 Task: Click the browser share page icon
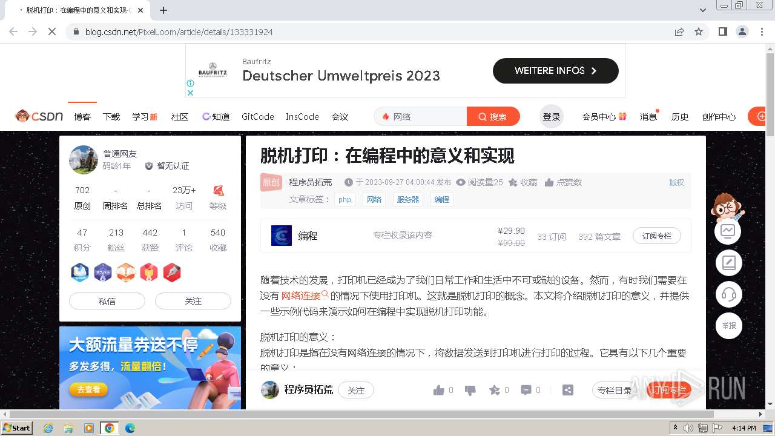click(679, 31)
